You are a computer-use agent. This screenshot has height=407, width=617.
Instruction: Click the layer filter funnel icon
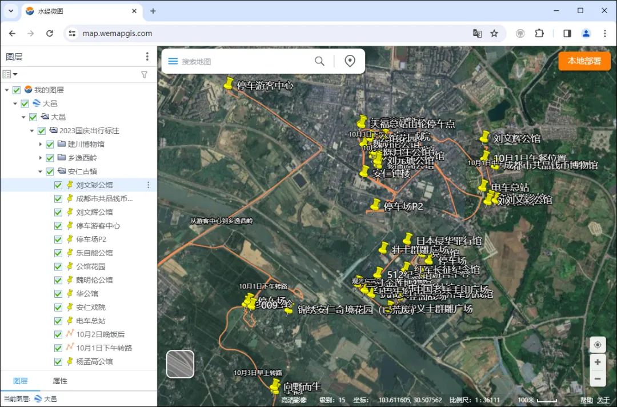144,74
